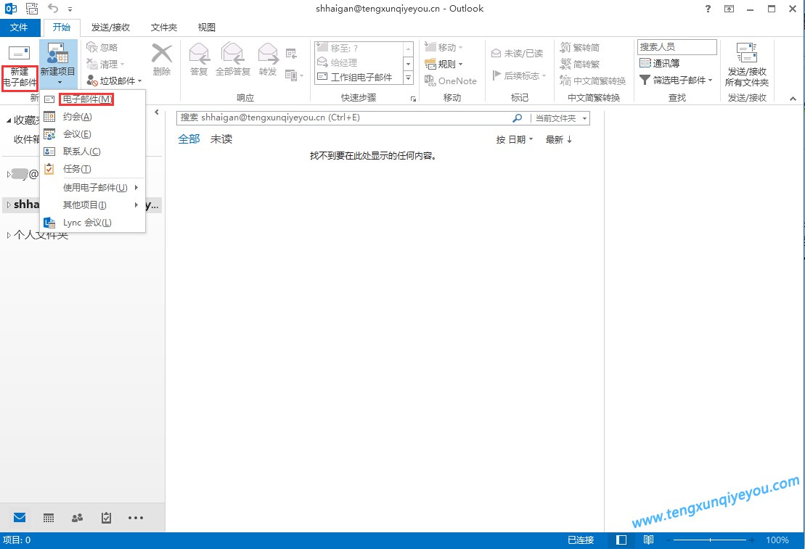Convert Simplified to Traditional (简转繁)
This screenshot has height=549, width=805.
pos(580,64)
